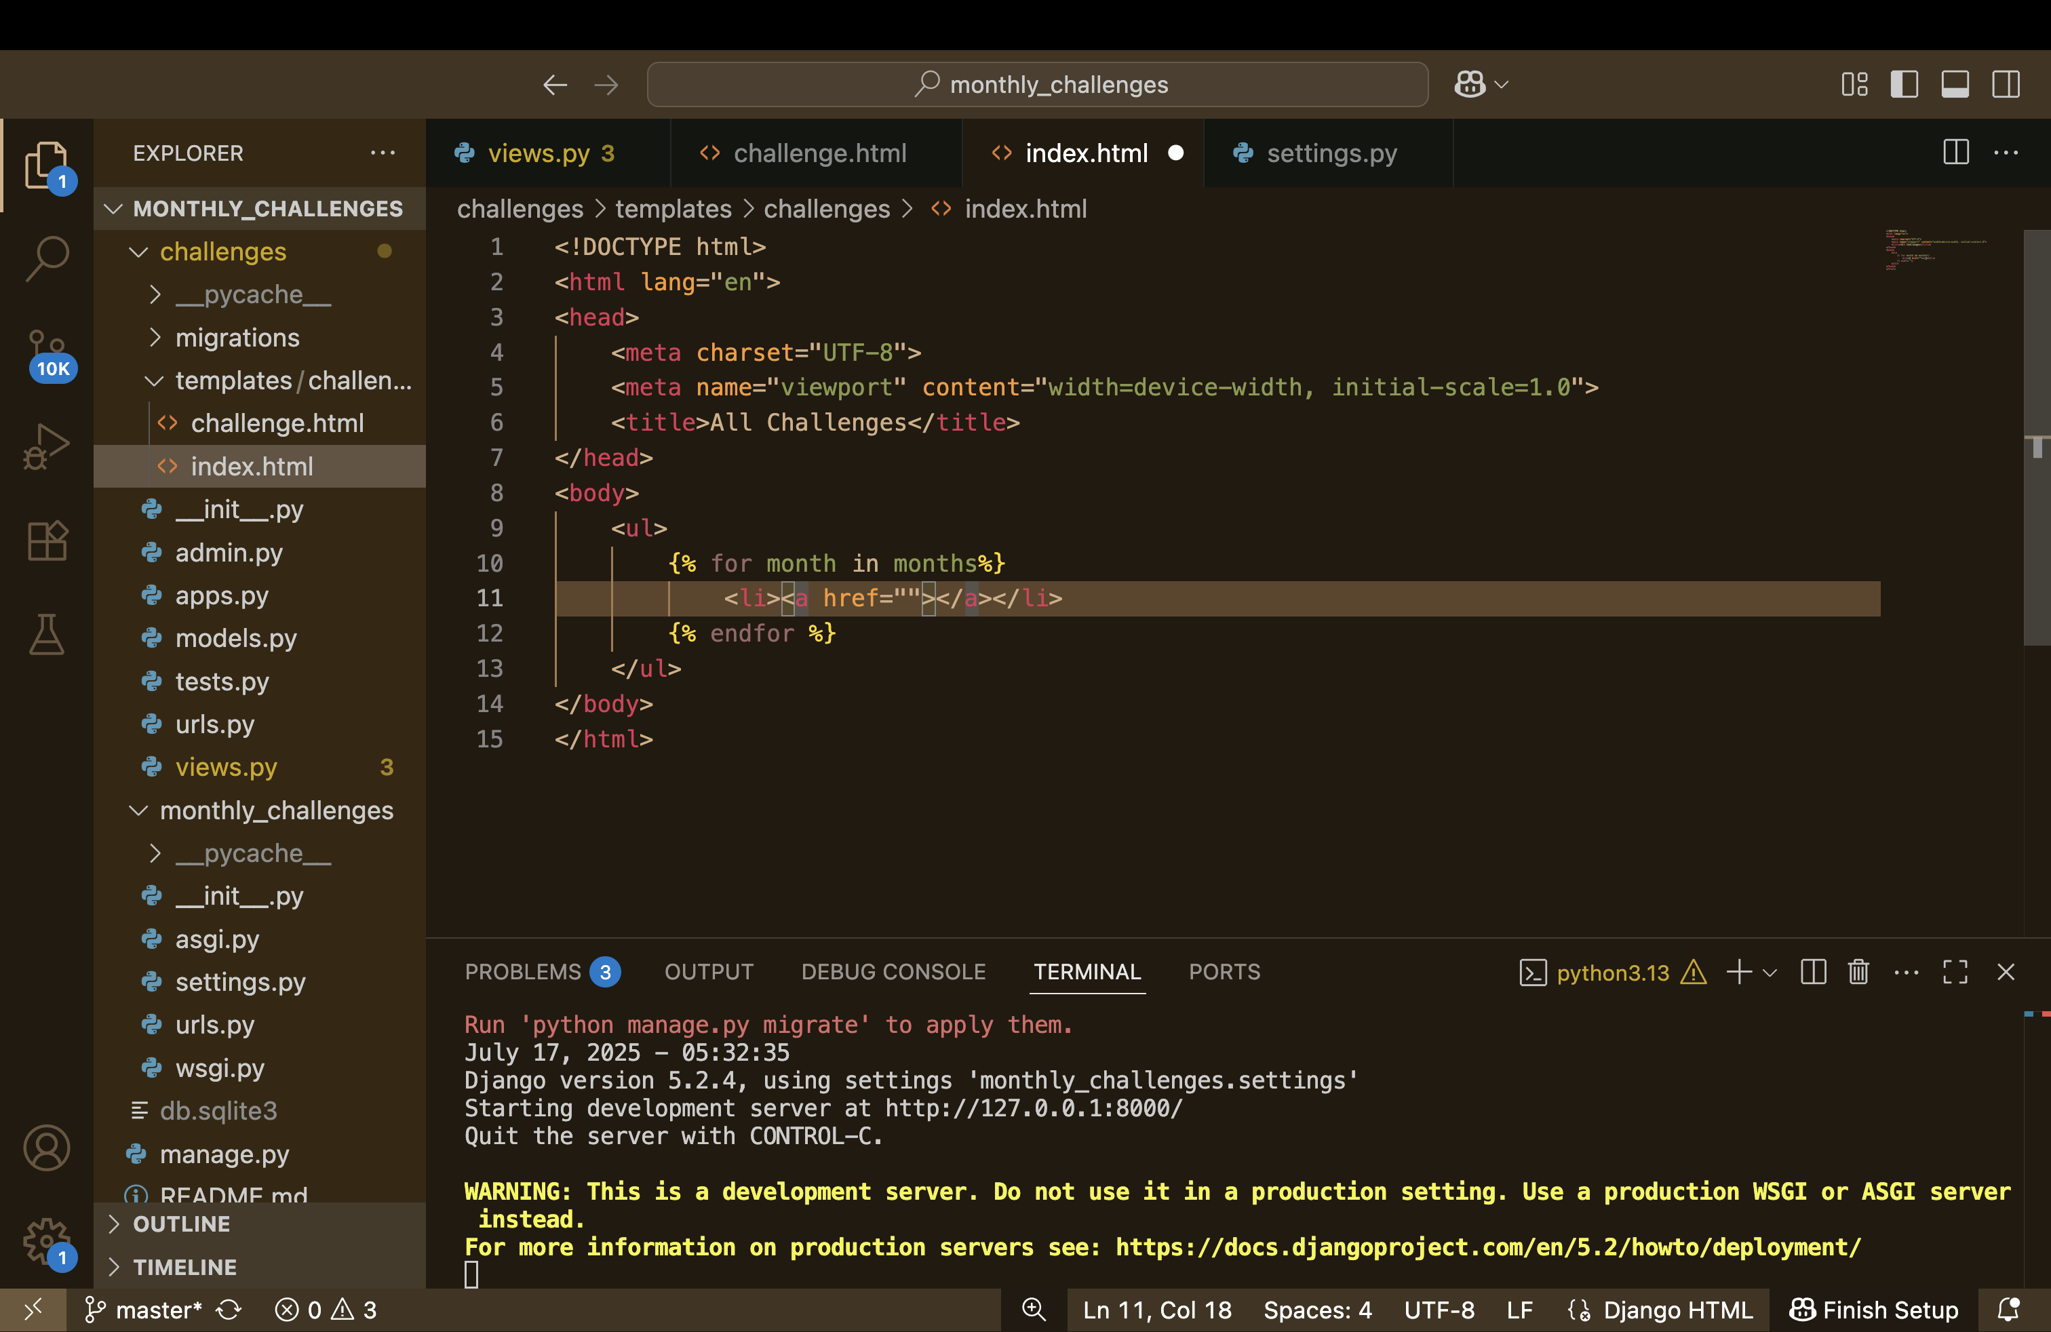The image size is (2051, 1332).
Task: Split the editor to the right
Action: coord(1955,153)
